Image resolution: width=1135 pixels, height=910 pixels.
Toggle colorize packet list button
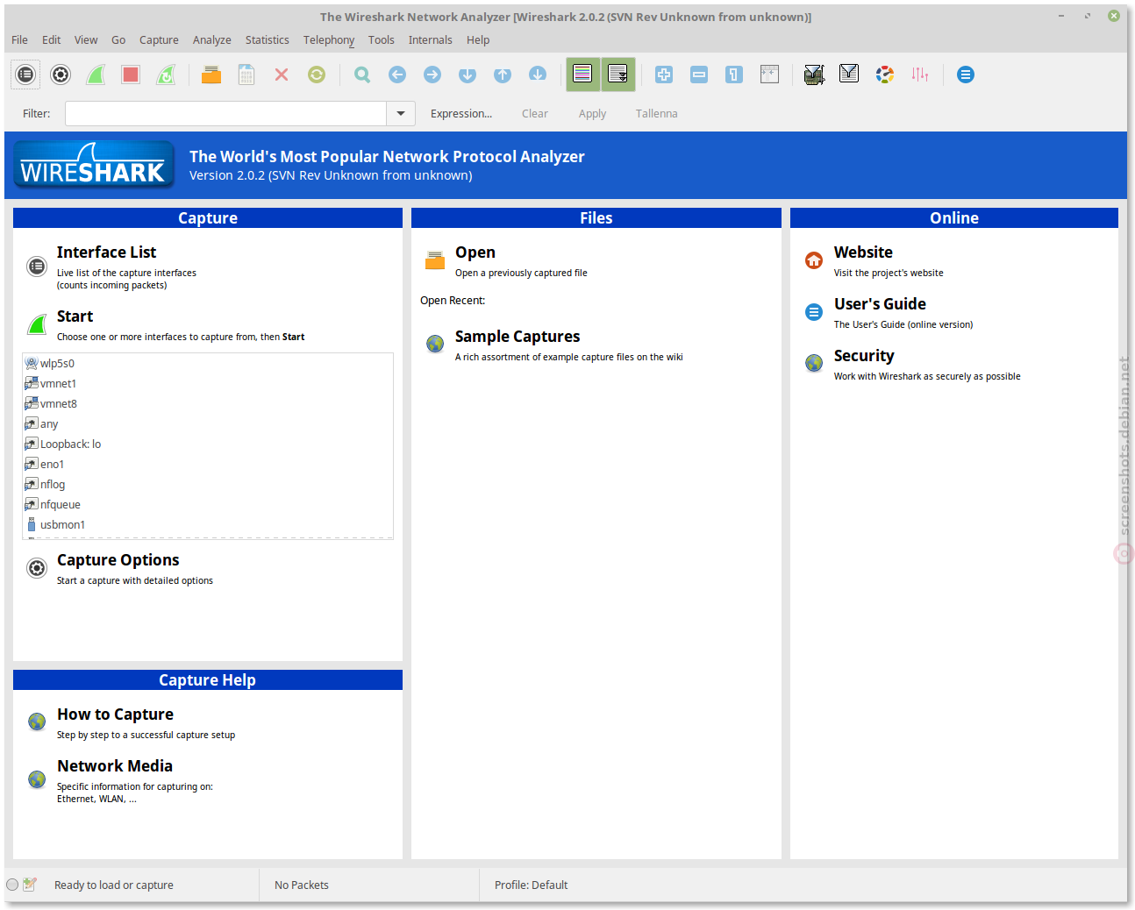coord(582,75)
